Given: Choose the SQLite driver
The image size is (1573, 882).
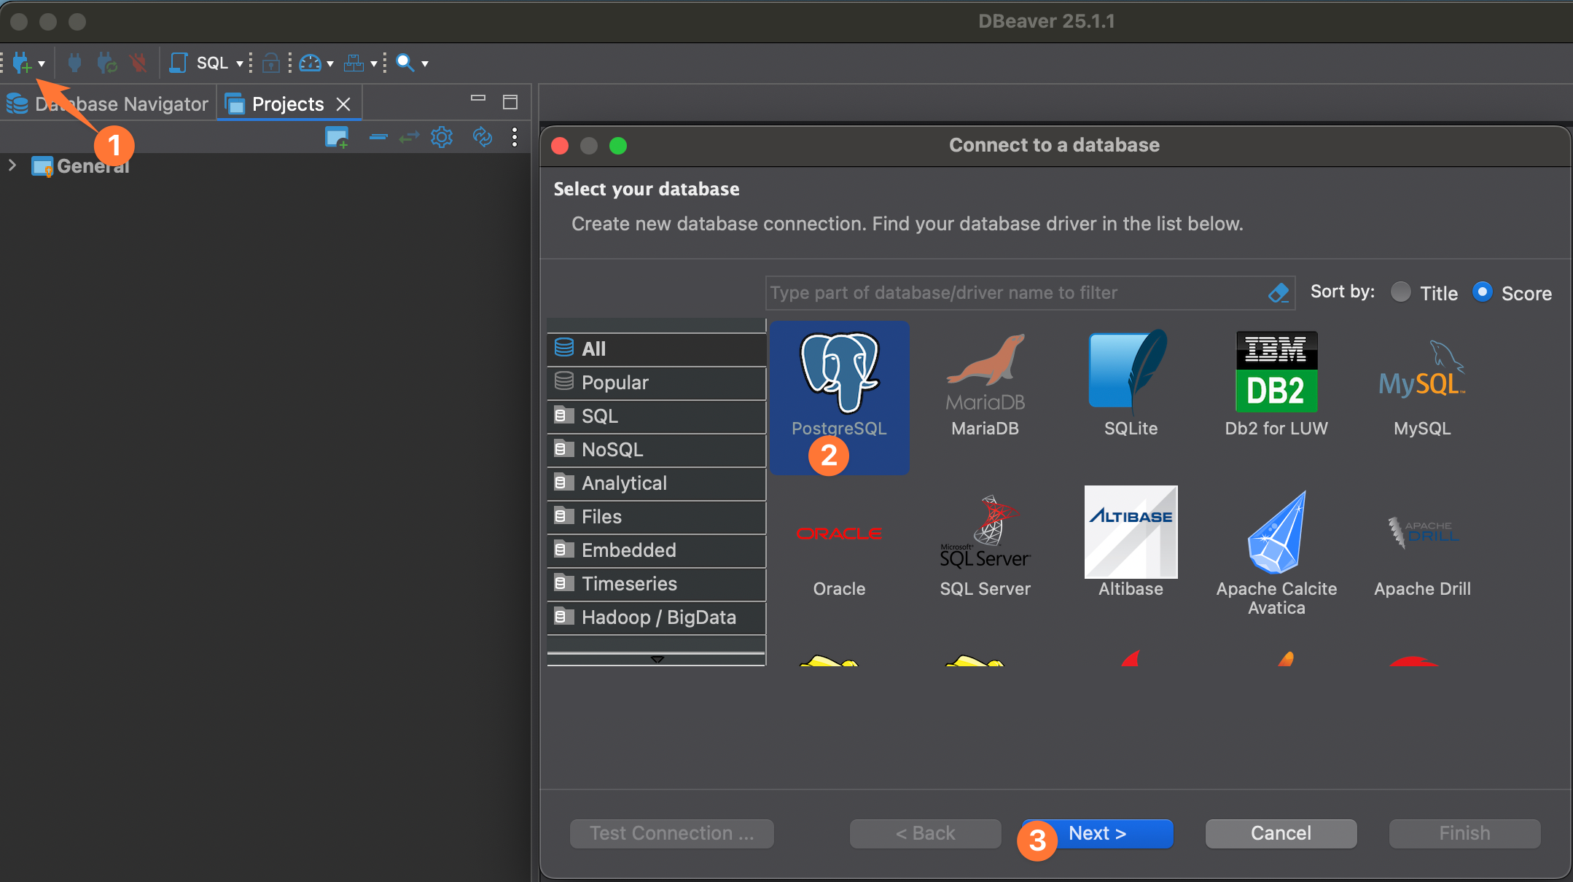Looking at the screenshot, I should pos(1131,385).
